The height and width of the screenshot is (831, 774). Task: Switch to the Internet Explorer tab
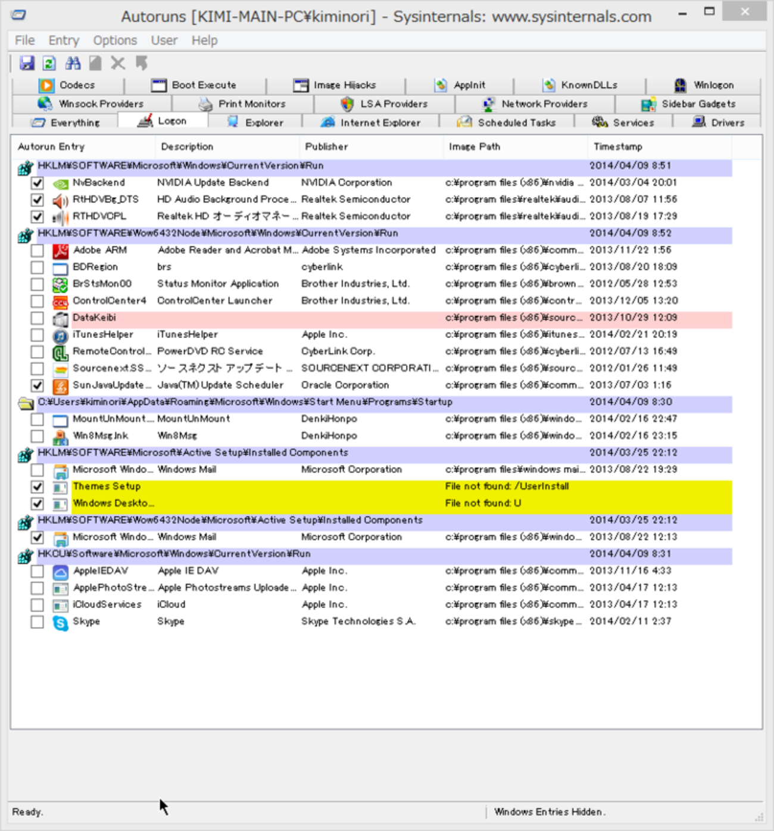[370, 122]
